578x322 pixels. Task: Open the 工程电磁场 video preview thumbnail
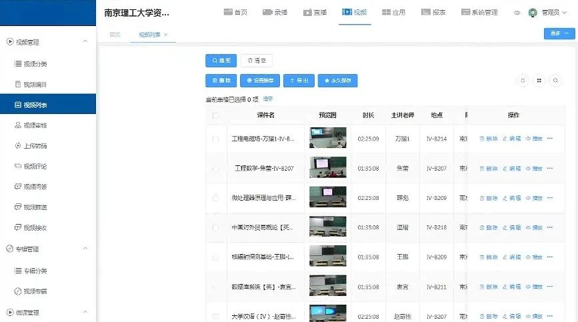click(327, 138)
